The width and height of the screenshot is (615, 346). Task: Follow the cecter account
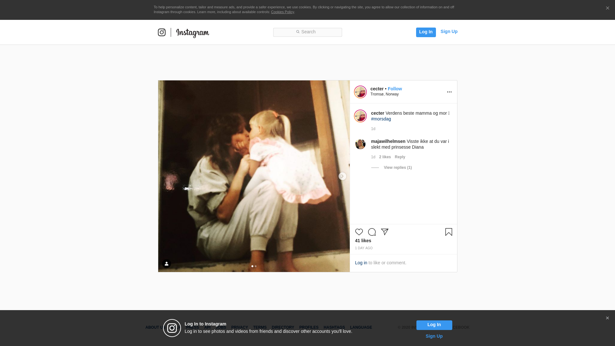pos(395,89)
